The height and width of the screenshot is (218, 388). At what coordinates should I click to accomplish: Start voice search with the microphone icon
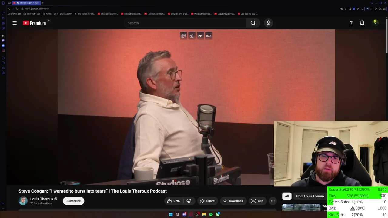(x=268, y=23)
